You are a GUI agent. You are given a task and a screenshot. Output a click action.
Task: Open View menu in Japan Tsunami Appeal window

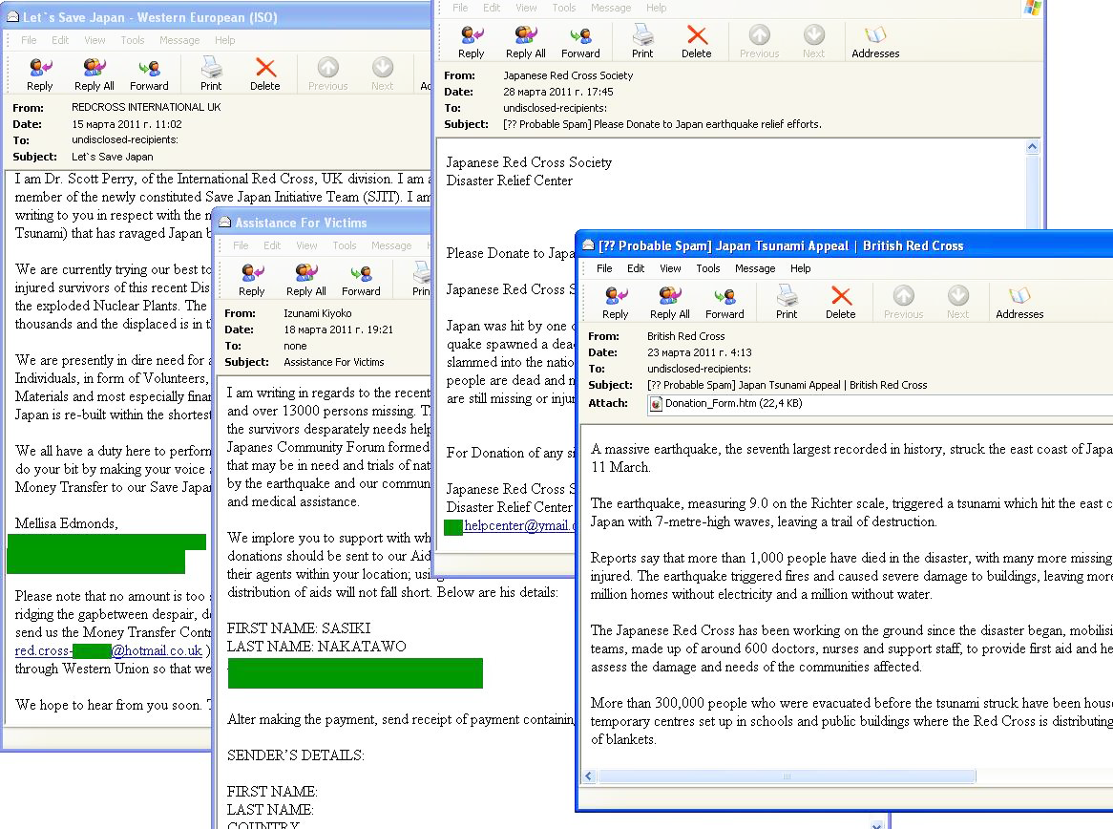(670, 268)
